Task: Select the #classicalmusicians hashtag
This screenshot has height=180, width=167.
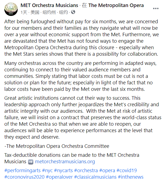Action: click(x=95, y=177)
